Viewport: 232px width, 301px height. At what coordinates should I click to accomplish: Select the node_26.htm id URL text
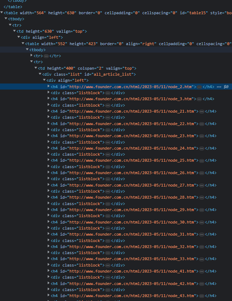(x=132, y=173)
